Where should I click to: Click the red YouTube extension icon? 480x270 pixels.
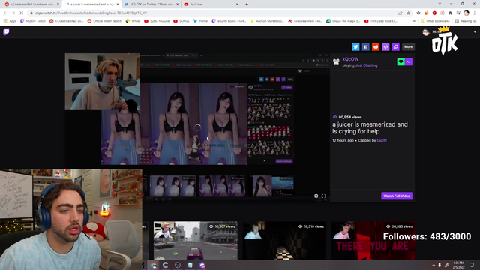click(x=434, y=13)
